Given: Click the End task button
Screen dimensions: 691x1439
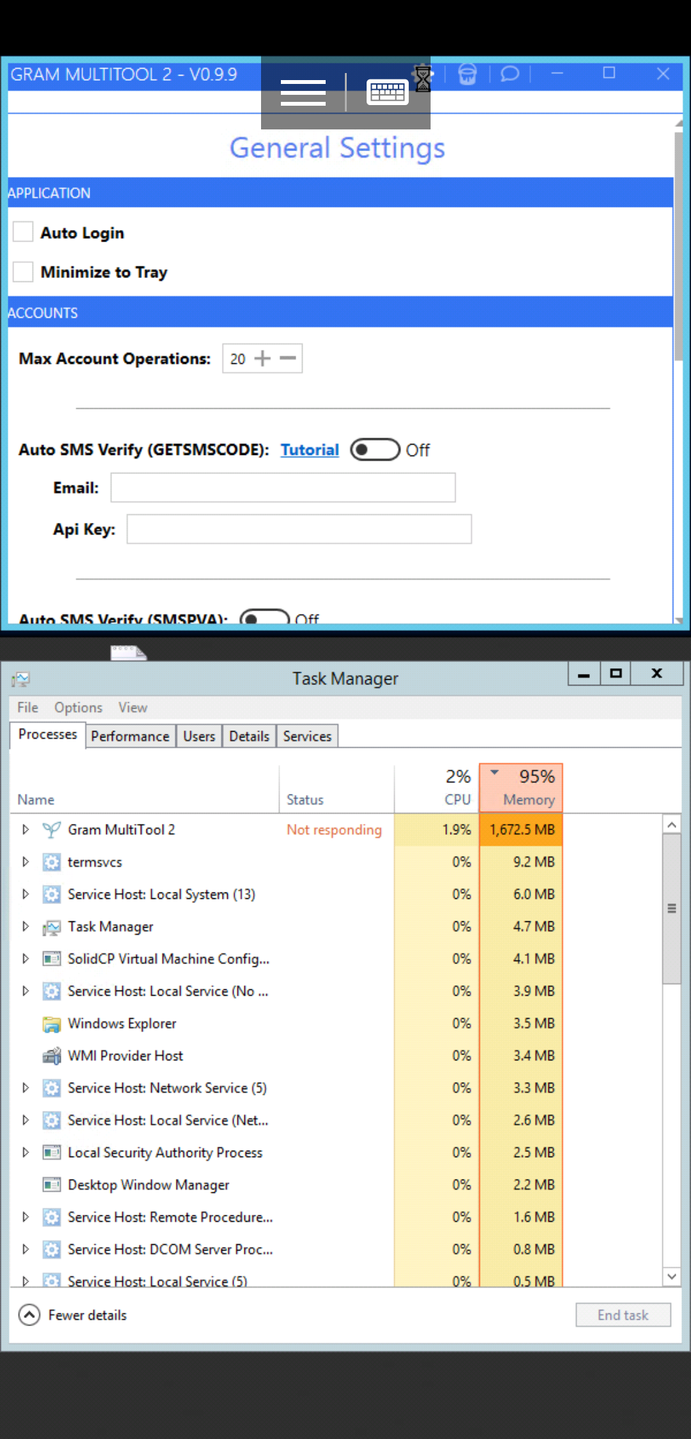Looking at the screenshot, I should click(623, 1315).
